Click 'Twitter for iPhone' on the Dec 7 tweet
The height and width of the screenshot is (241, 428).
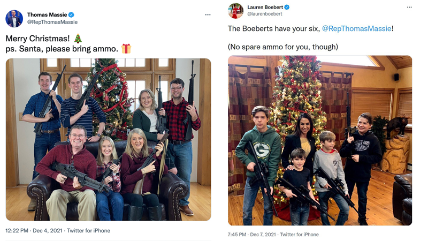point(299,235)
